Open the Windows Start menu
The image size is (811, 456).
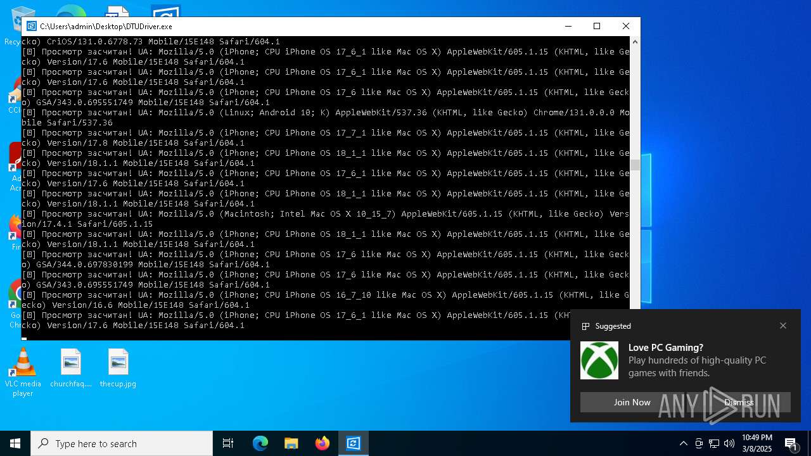pyautogui.click(x=15, y=443)
